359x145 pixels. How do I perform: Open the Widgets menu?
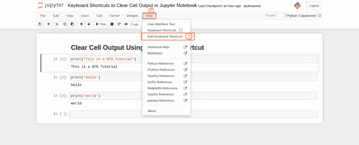point(132,16)
